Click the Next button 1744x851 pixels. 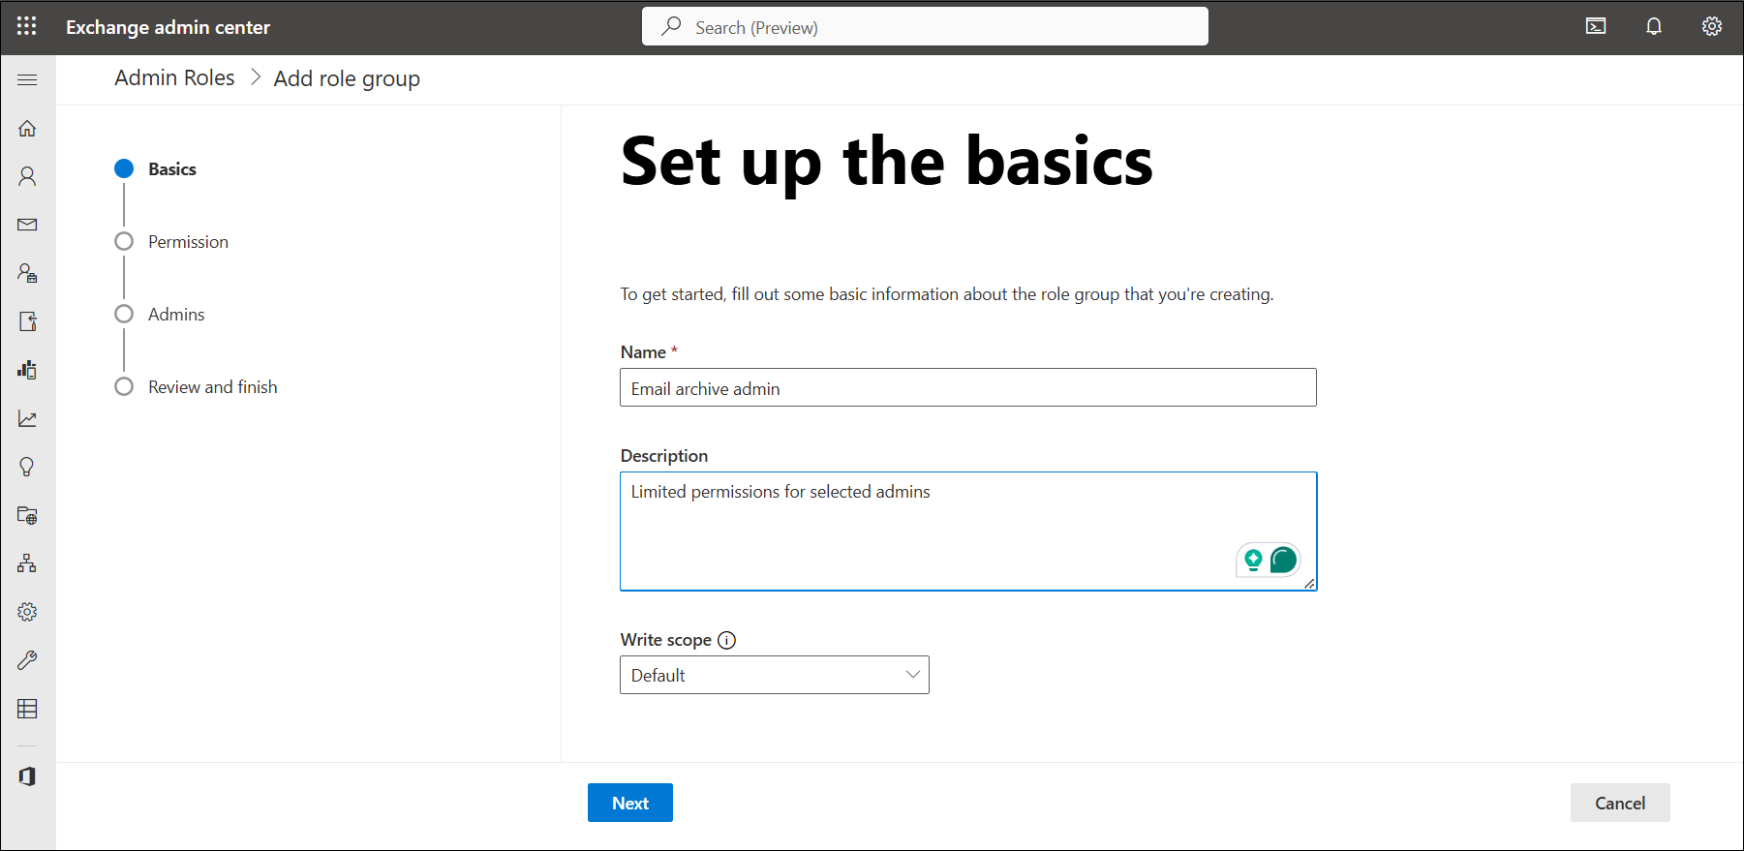629,803
